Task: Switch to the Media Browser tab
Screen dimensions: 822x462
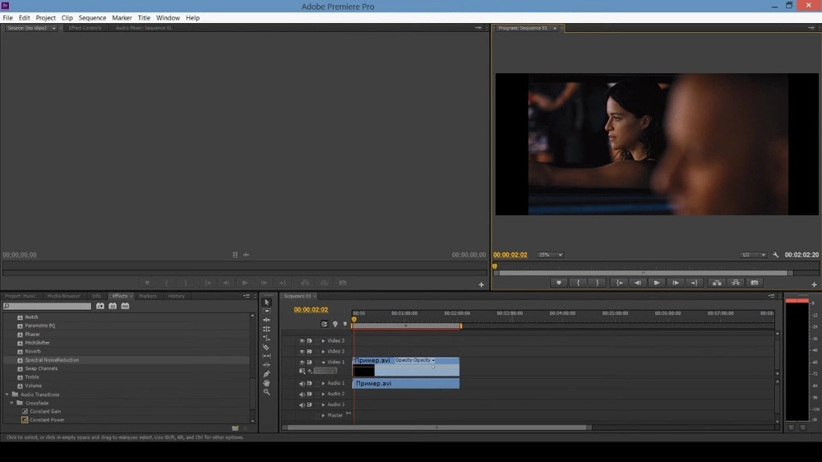Action: coord(63,296)
